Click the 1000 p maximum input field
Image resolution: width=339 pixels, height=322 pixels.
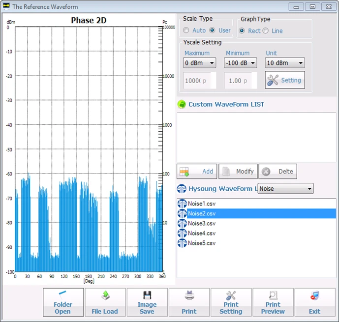click(x=199, y=81)
